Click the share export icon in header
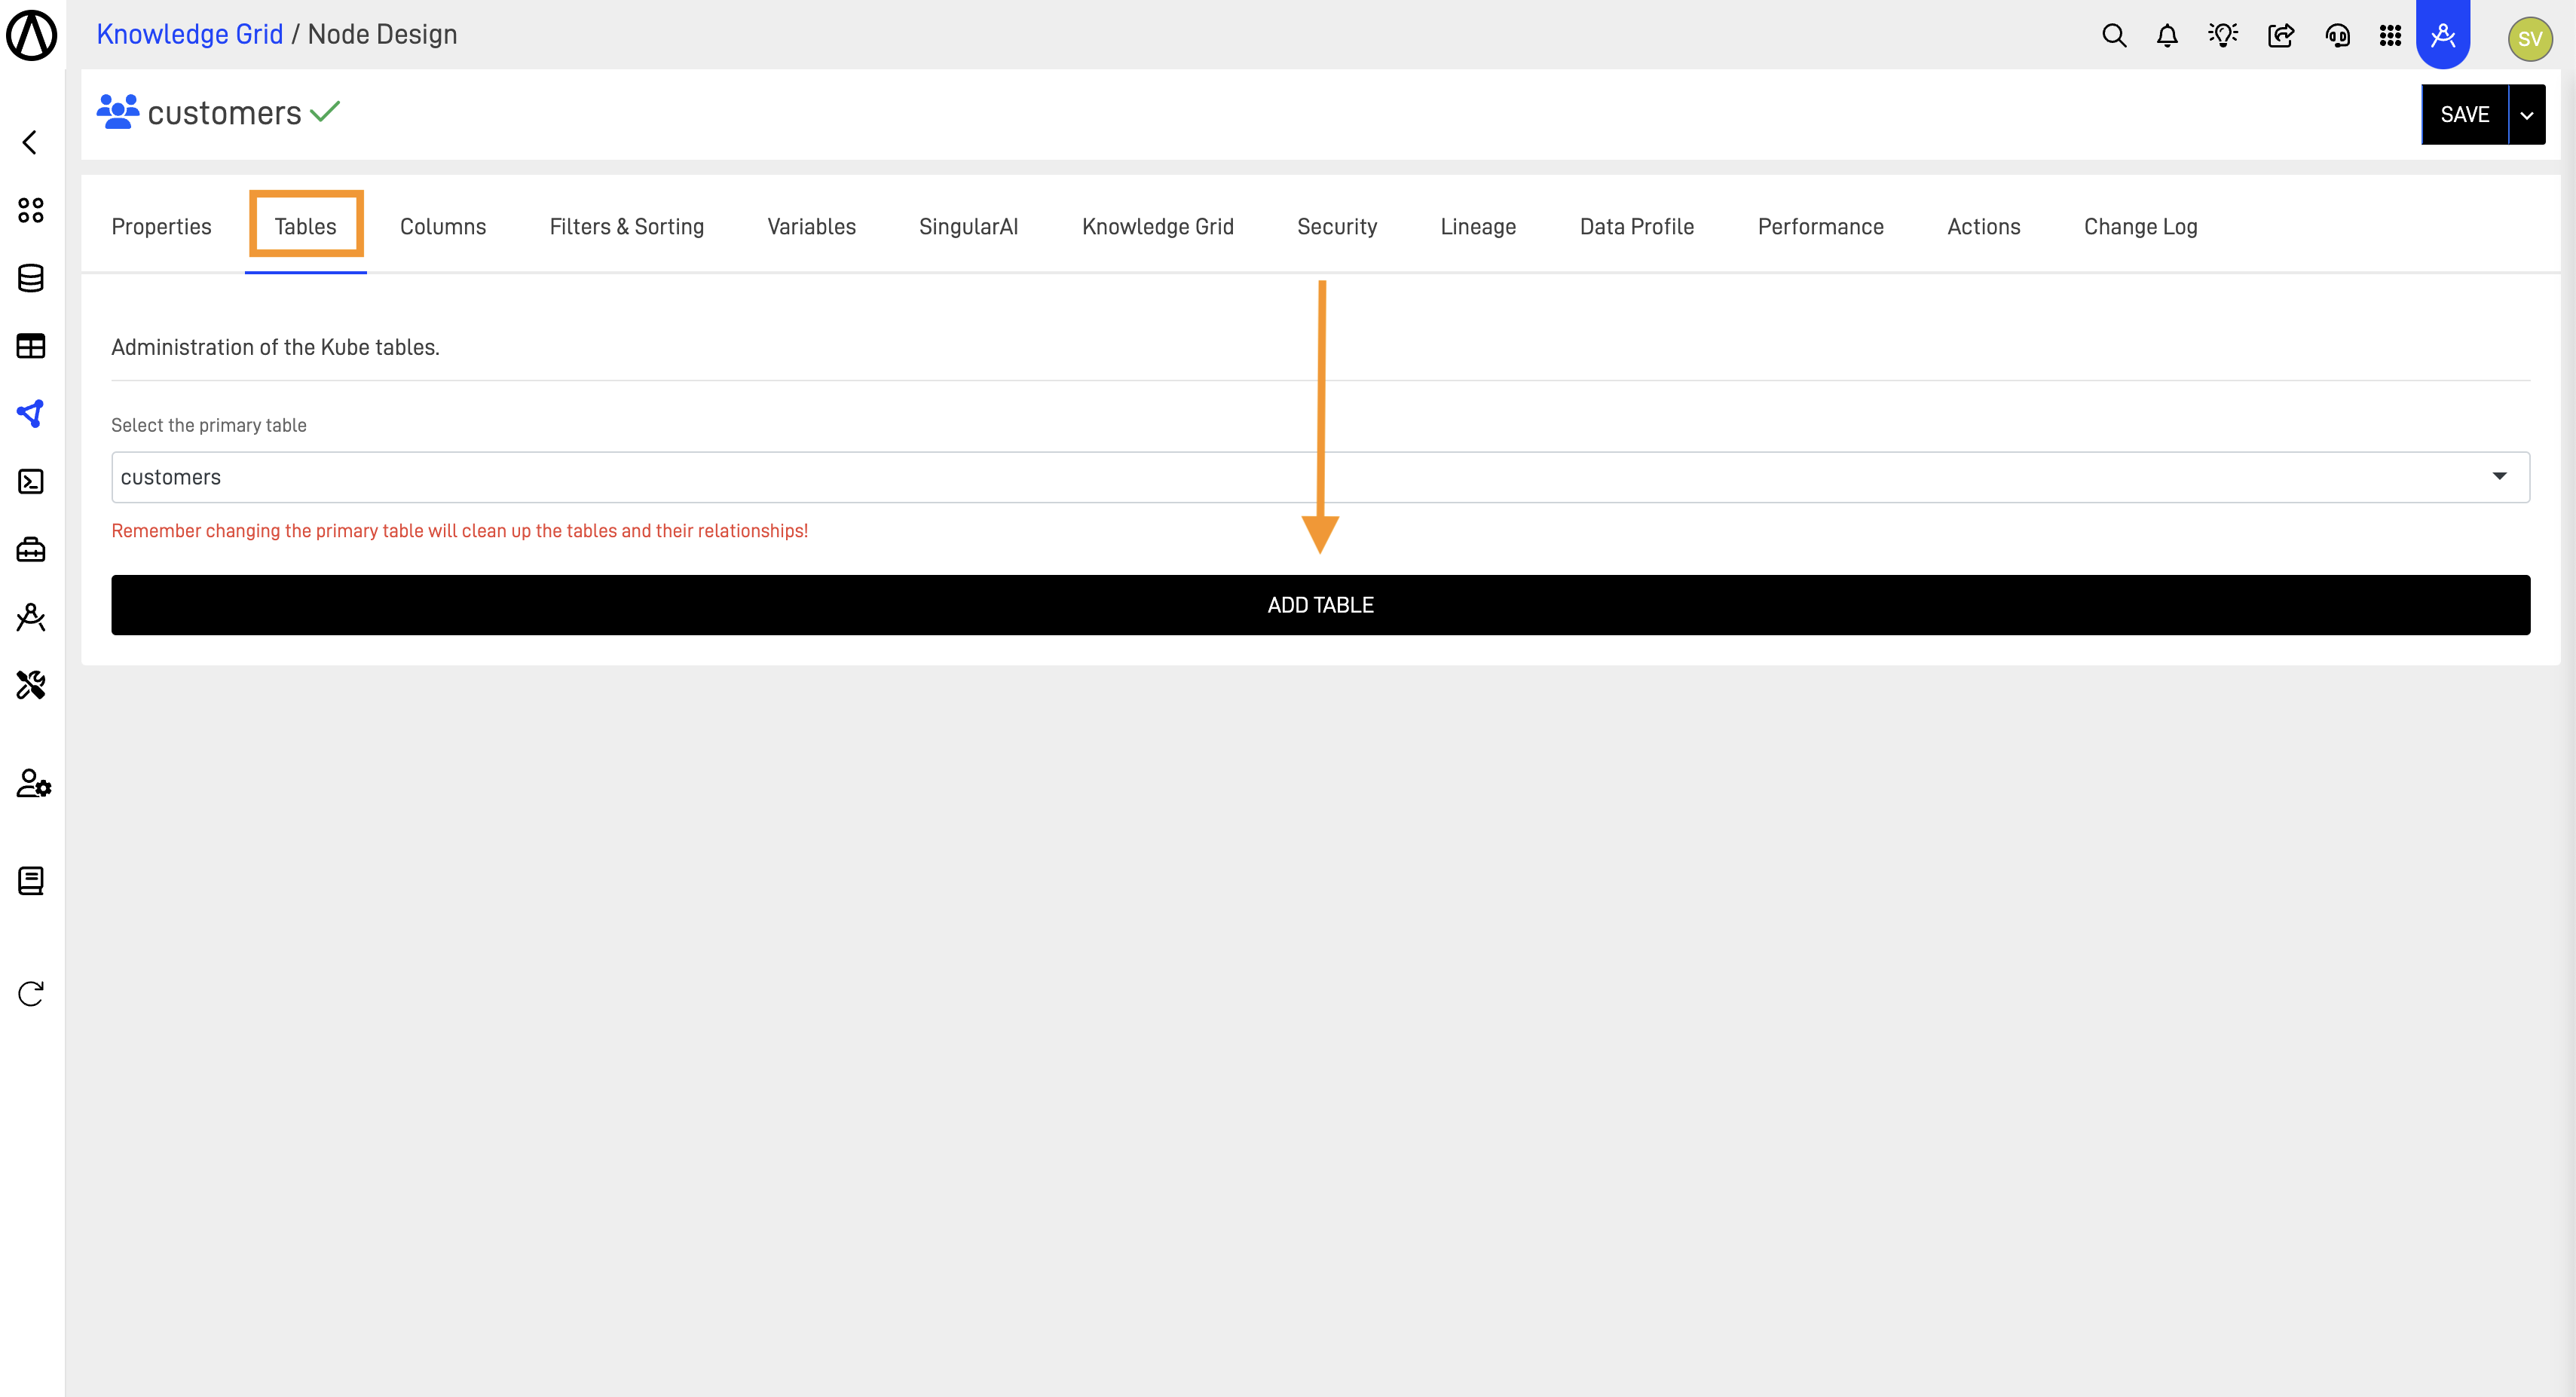 tap(2281, 36)
